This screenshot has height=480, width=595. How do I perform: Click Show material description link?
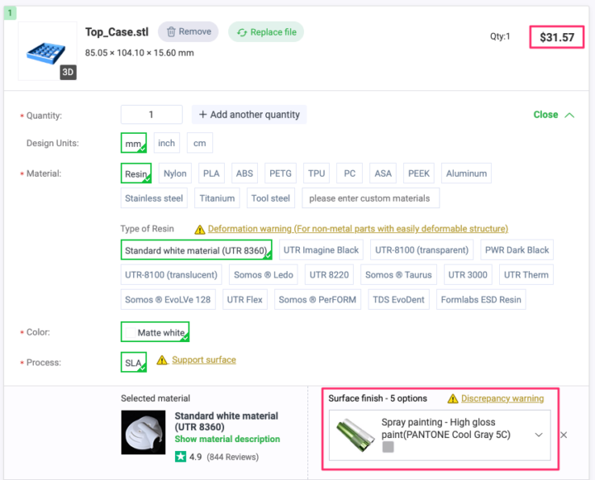[227, 439]
